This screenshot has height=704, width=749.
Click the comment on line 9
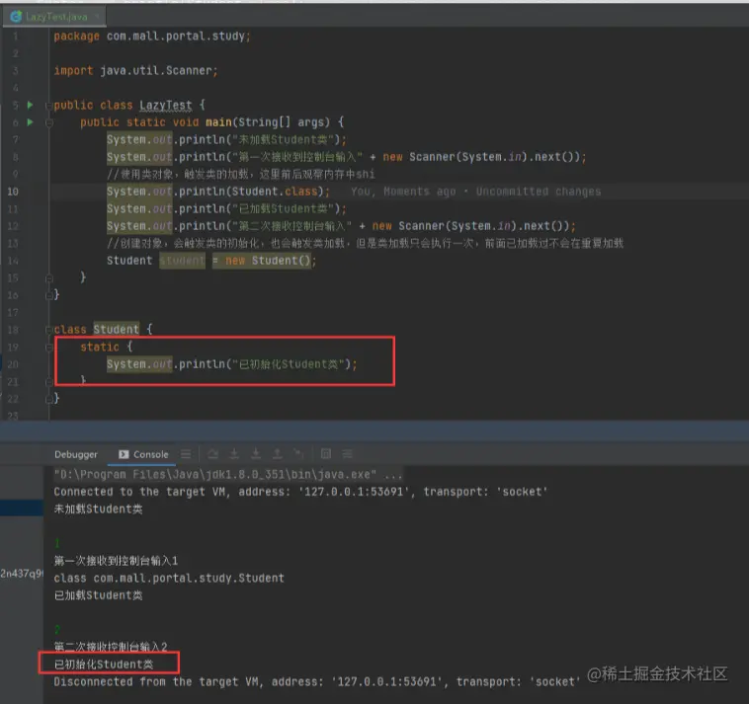coord(241,174)
